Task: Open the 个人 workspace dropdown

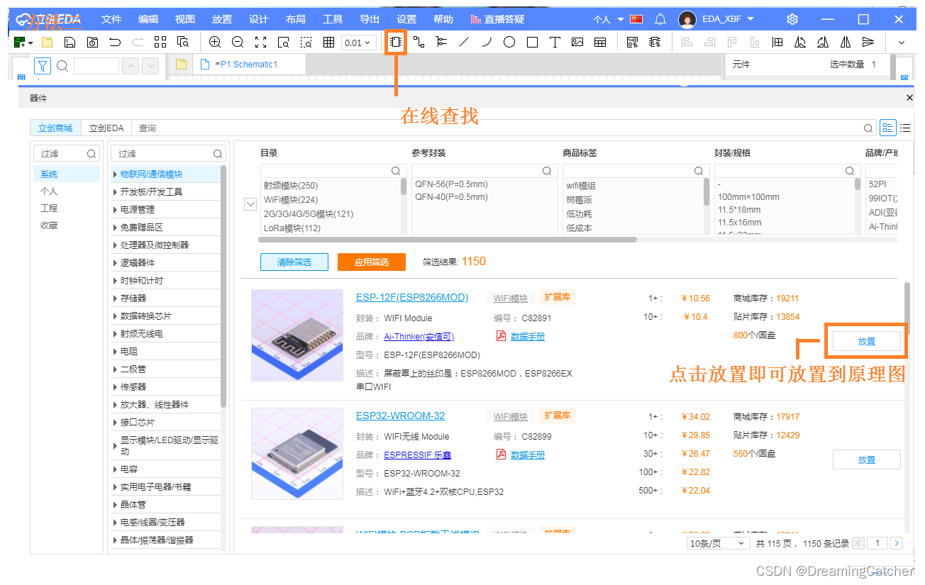Action: [609, 19]
